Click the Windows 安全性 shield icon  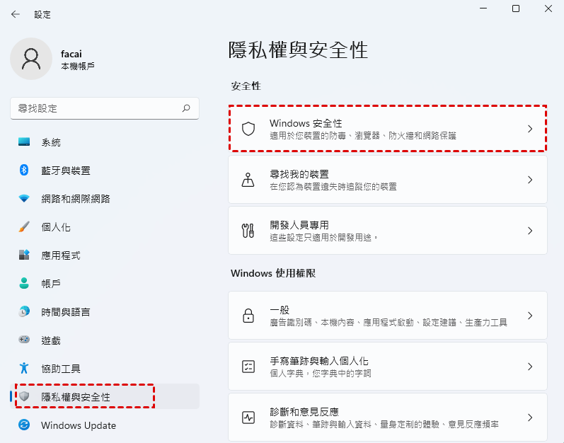[248, 129]
